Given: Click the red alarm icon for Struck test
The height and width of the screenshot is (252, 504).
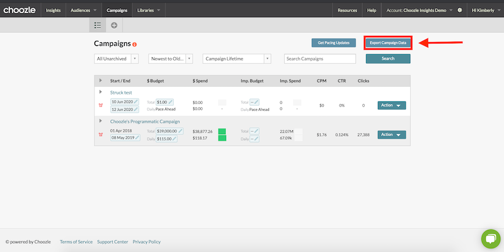Looking at the screenshot, I should click(101, 105).
